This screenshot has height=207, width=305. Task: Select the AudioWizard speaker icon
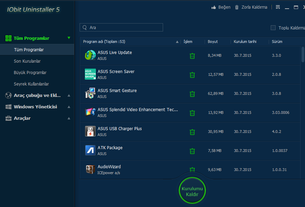tap(90, 169)
